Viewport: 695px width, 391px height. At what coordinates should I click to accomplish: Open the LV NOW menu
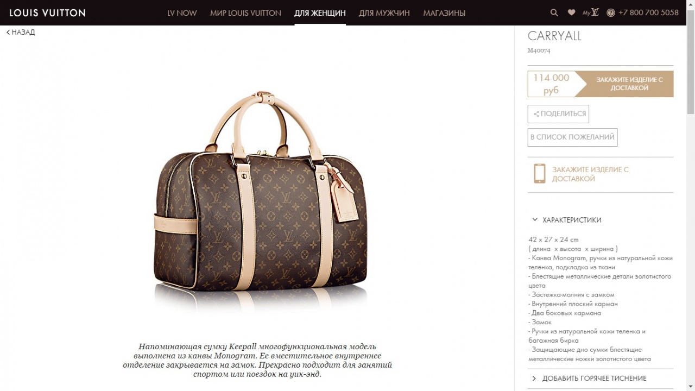click(182, 12)
